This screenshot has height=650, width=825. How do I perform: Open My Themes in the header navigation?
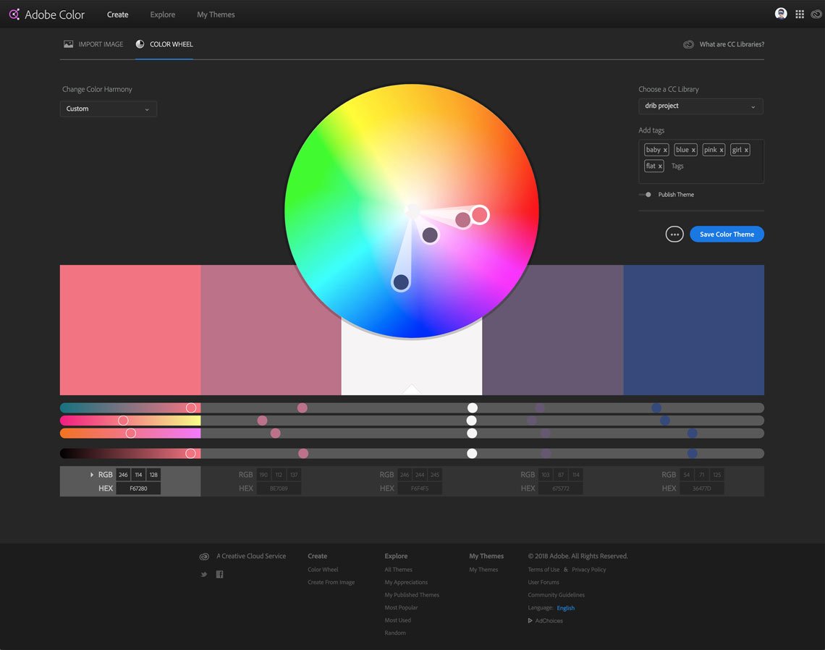tap(216, 14)
